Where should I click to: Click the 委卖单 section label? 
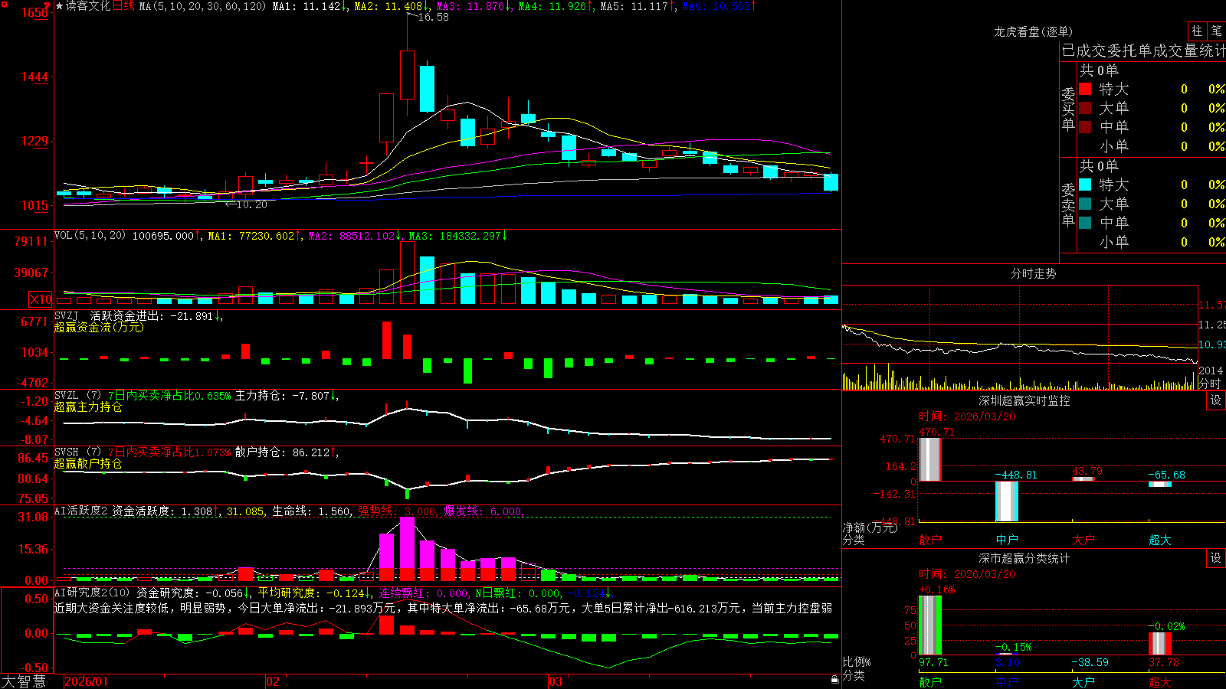point(1068,204)
